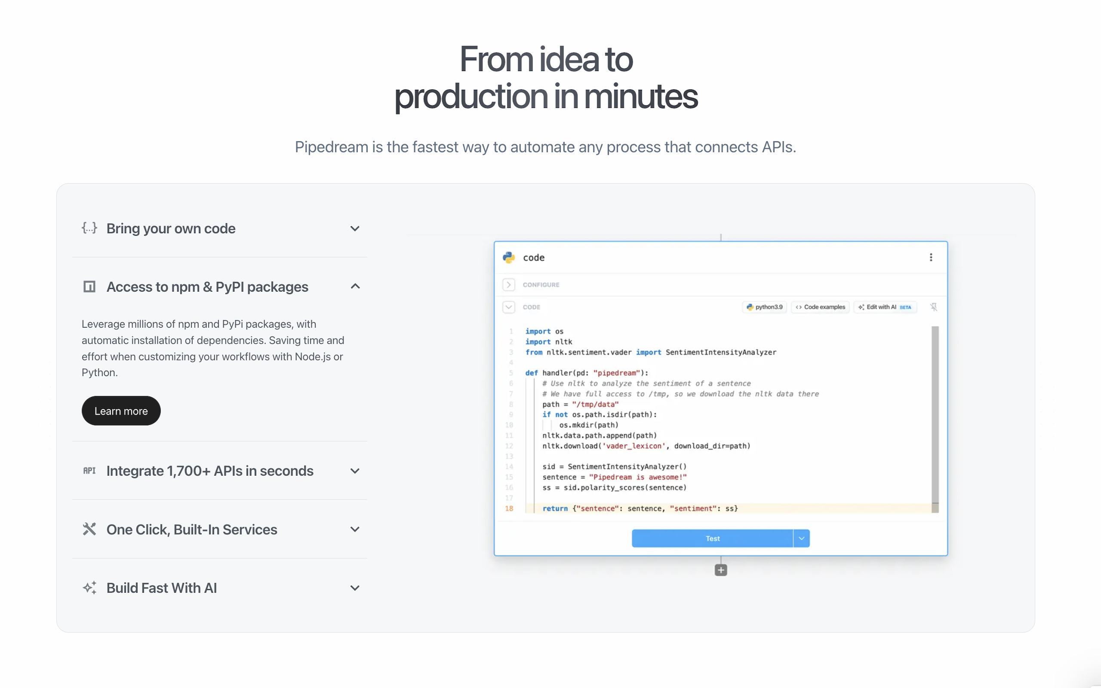Expand the One Click, Built-In Services section

pos(355,529)
